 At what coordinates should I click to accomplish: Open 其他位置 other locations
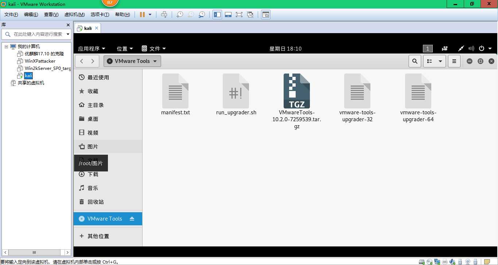(108, 236)
